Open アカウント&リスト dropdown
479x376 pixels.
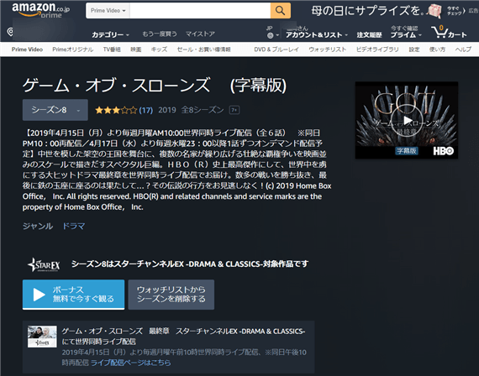pos(317,34)
